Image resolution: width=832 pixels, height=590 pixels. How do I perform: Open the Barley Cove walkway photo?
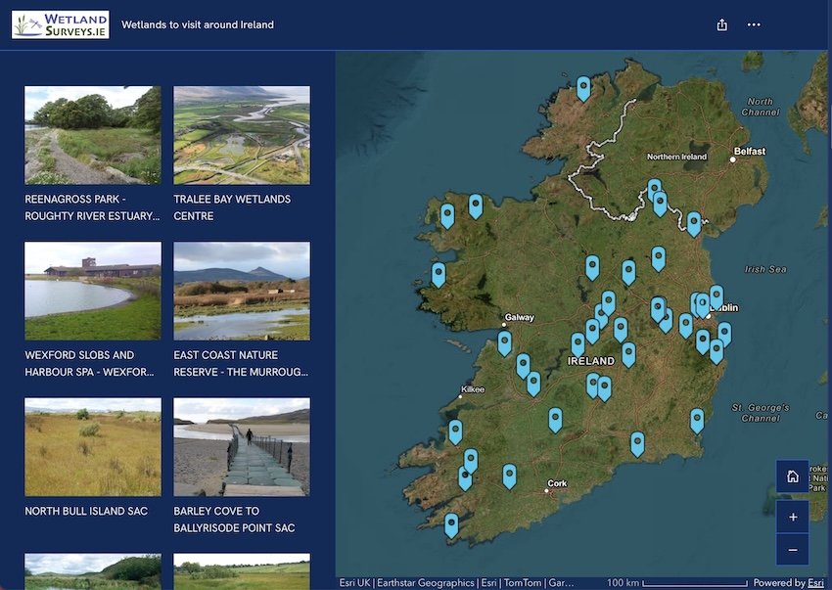point(242,447)
